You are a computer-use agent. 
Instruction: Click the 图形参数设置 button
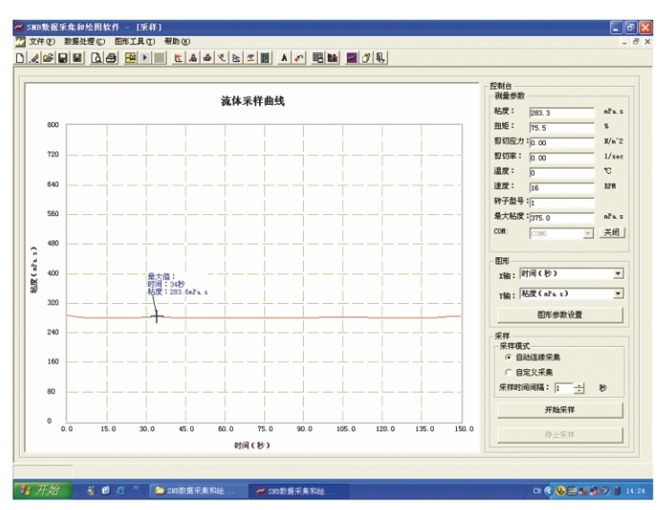pyautogui.click(x=560, y=315)
